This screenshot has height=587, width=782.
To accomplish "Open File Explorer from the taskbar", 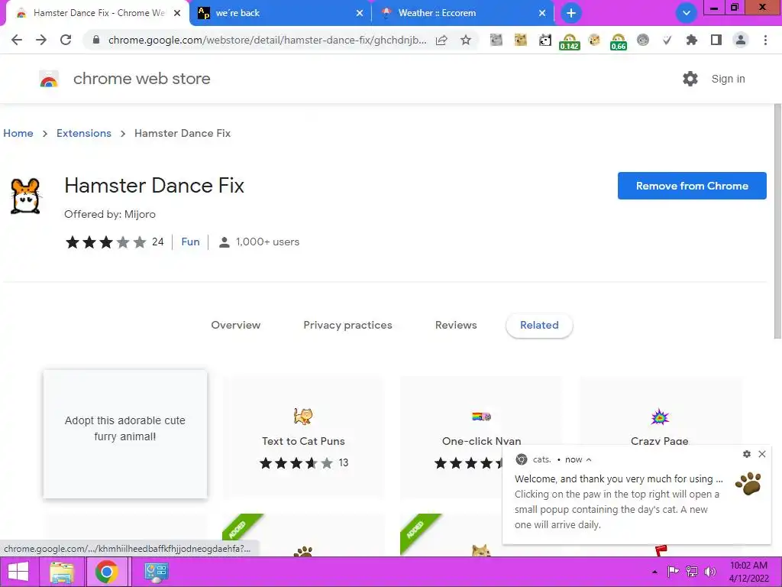I will (62, 572).
